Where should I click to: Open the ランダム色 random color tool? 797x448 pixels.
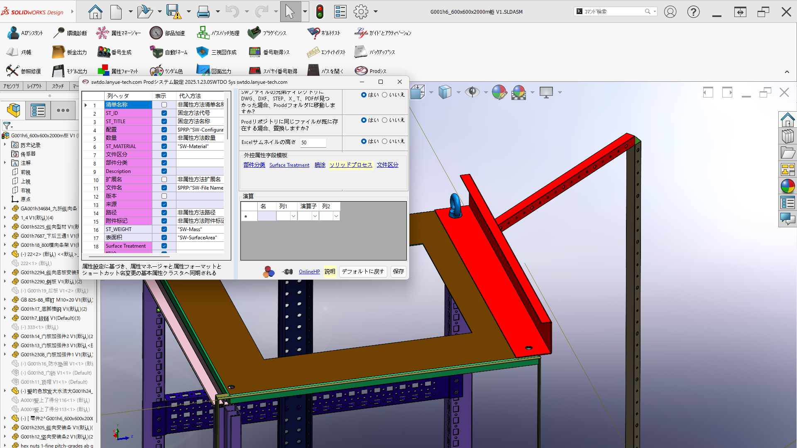156,71
